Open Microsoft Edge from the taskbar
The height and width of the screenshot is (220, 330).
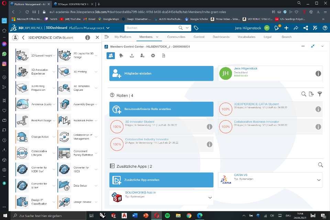tap(199, 216)
